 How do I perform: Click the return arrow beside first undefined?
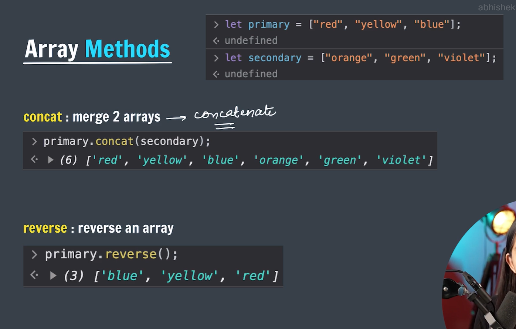tap(216, 41)
